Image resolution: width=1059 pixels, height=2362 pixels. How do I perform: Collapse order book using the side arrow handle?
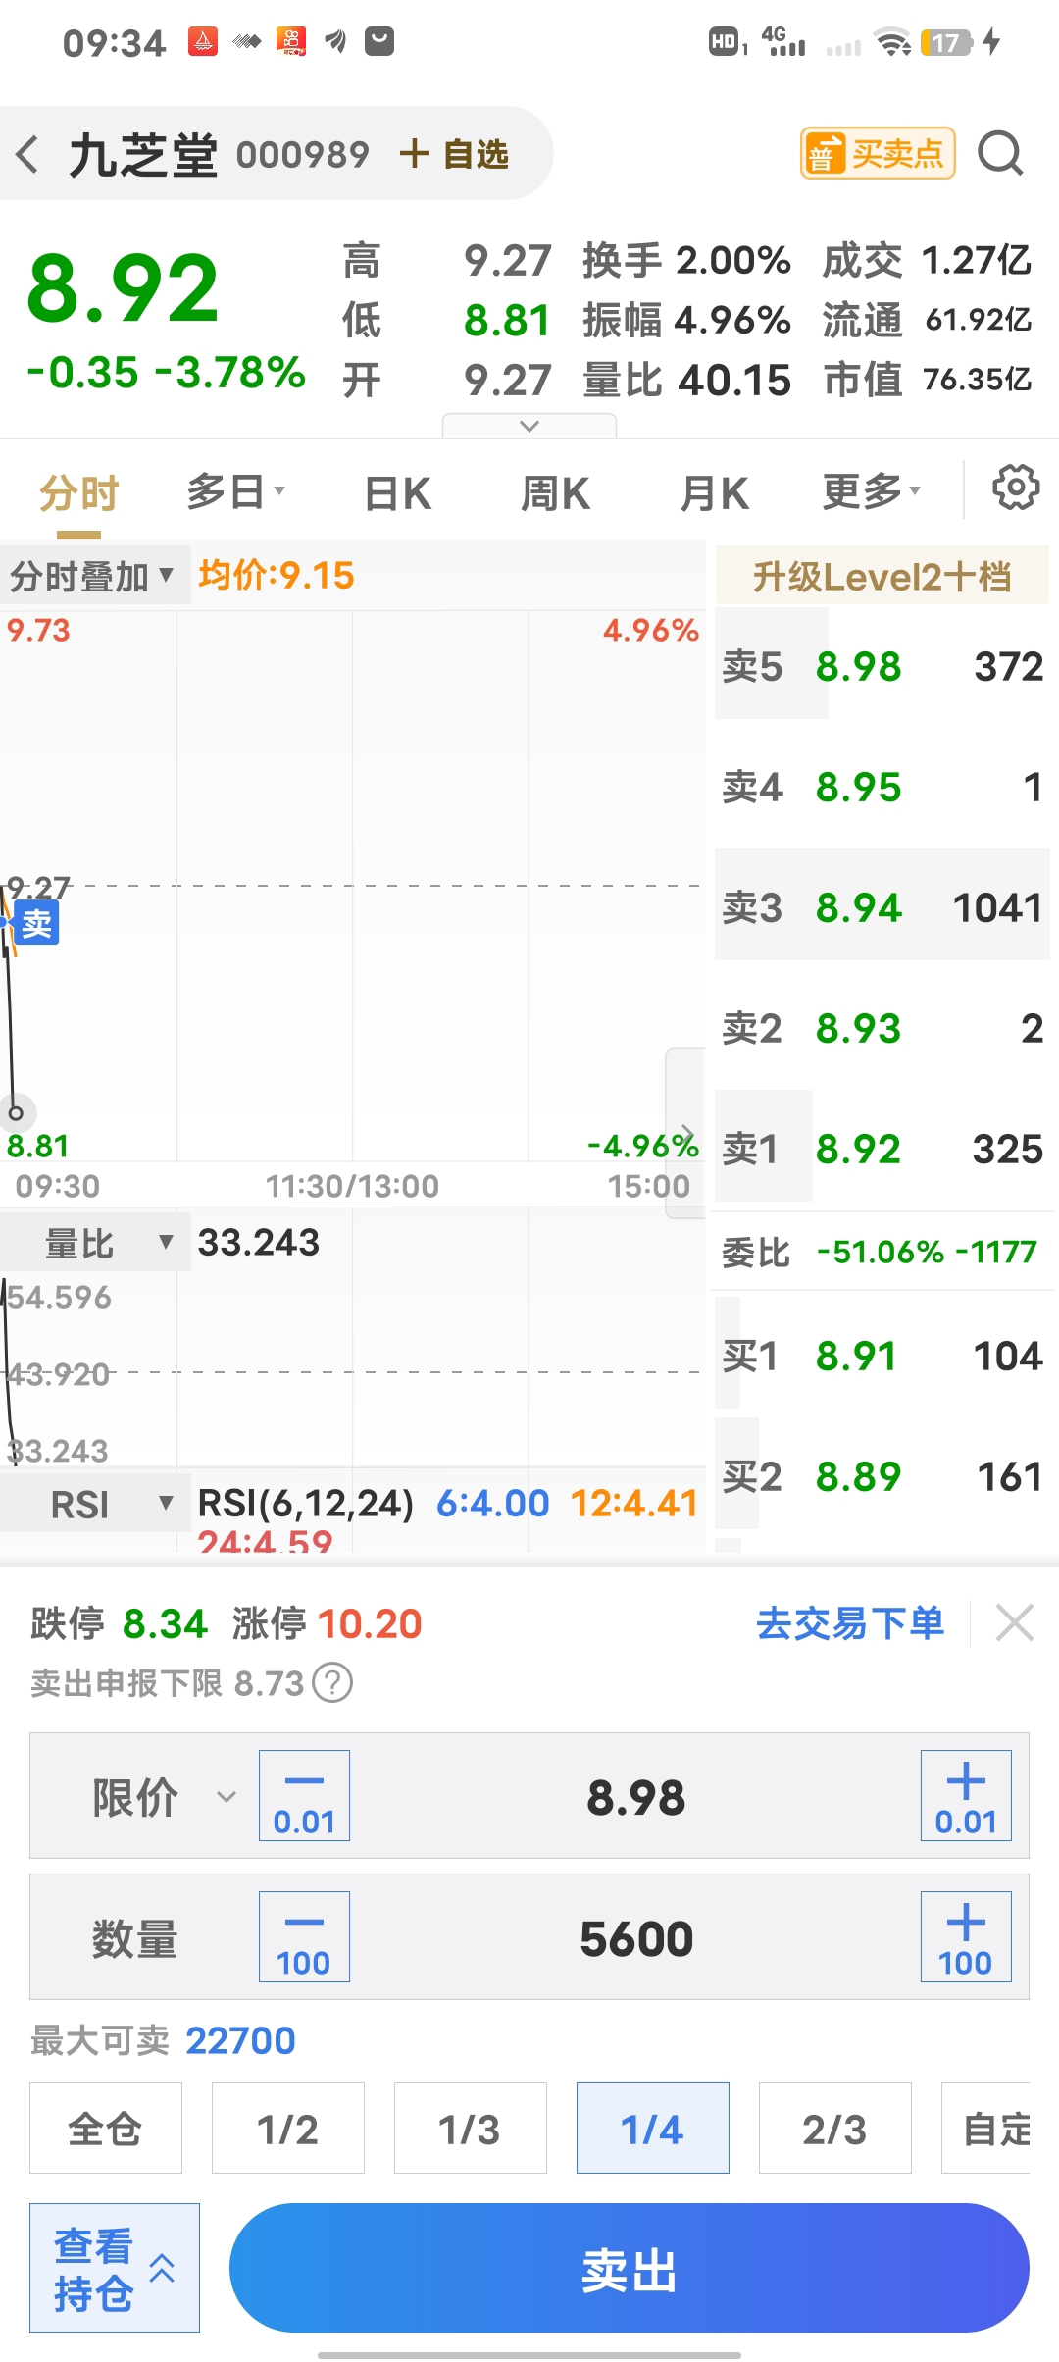point(685,1133)
